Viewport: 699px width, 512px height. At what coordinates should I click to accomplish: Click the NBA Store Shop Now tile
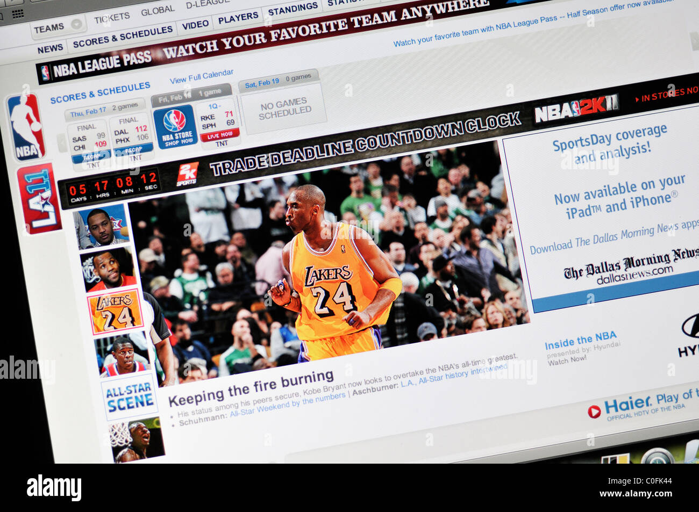(176, 127)
